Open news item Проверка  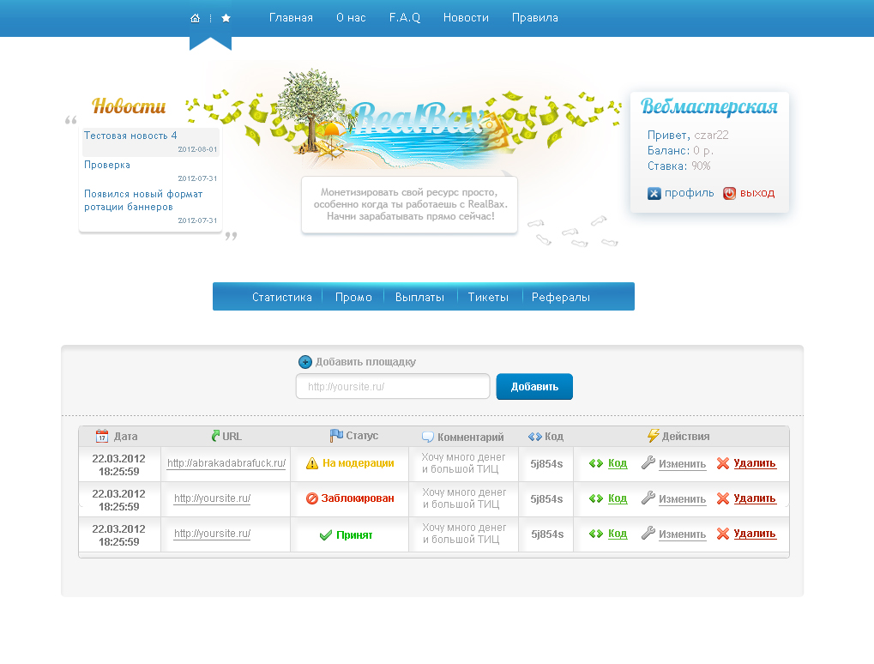click(107, 165)
